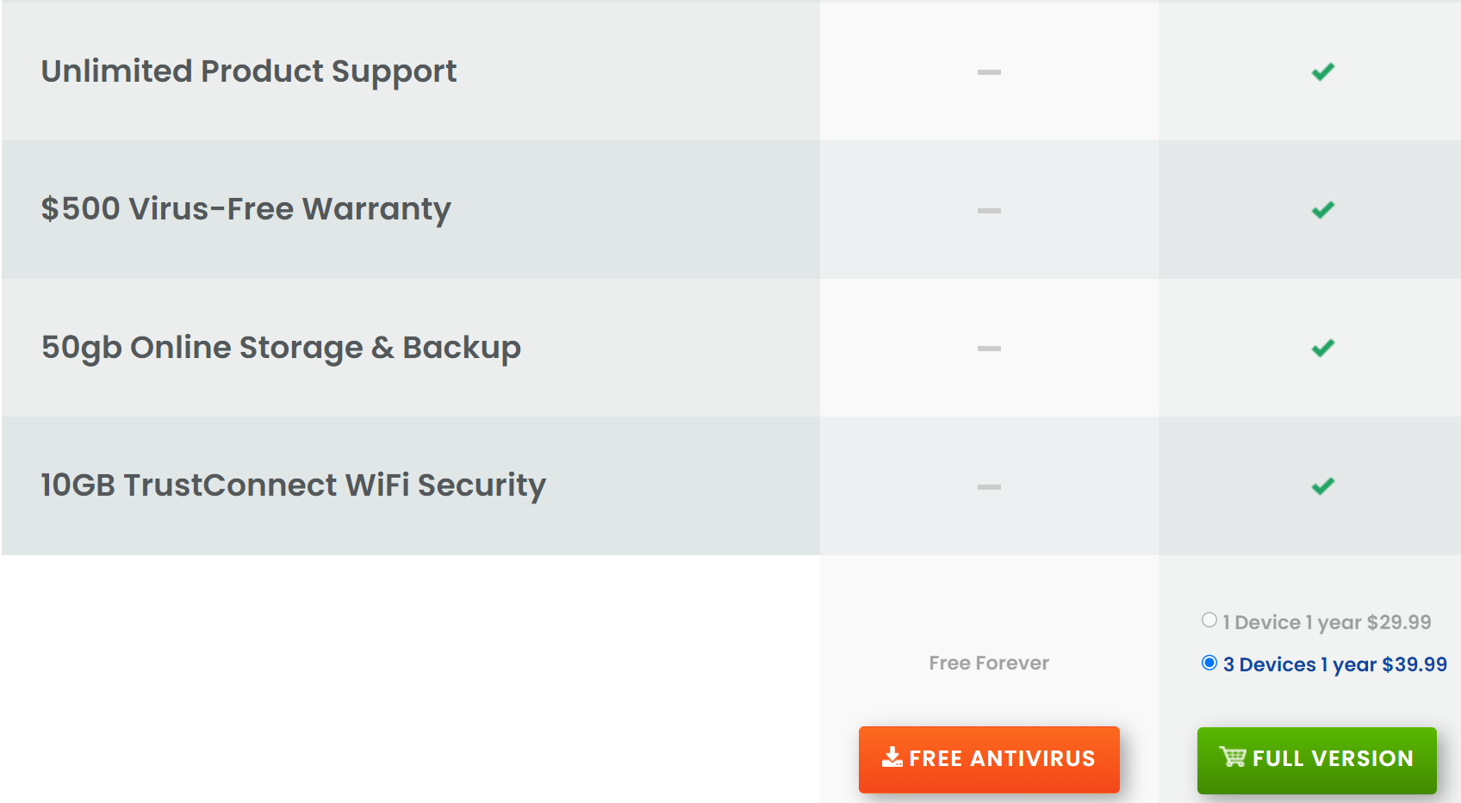
Task: Click the gray dash for $500 Virus-Free Warranty
Action: (x=989, y=211)
